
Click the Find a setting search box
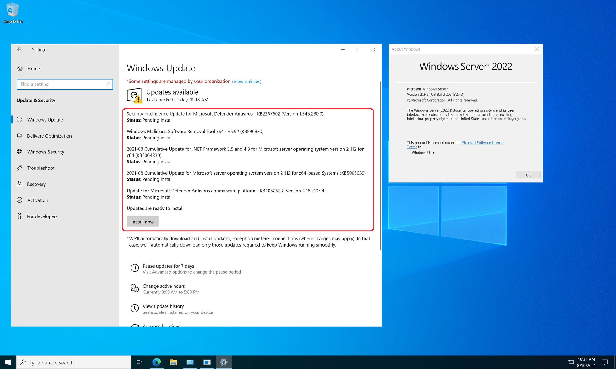[65, 84]
